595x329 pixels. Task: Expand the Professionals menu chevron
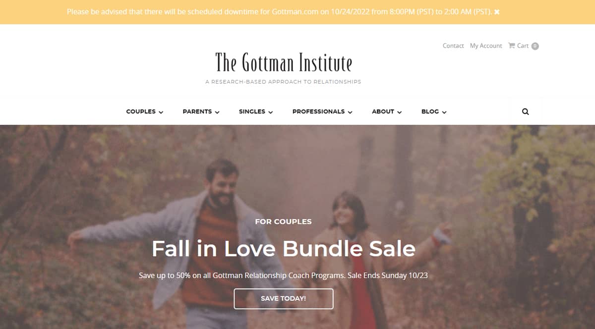point(350,112)
